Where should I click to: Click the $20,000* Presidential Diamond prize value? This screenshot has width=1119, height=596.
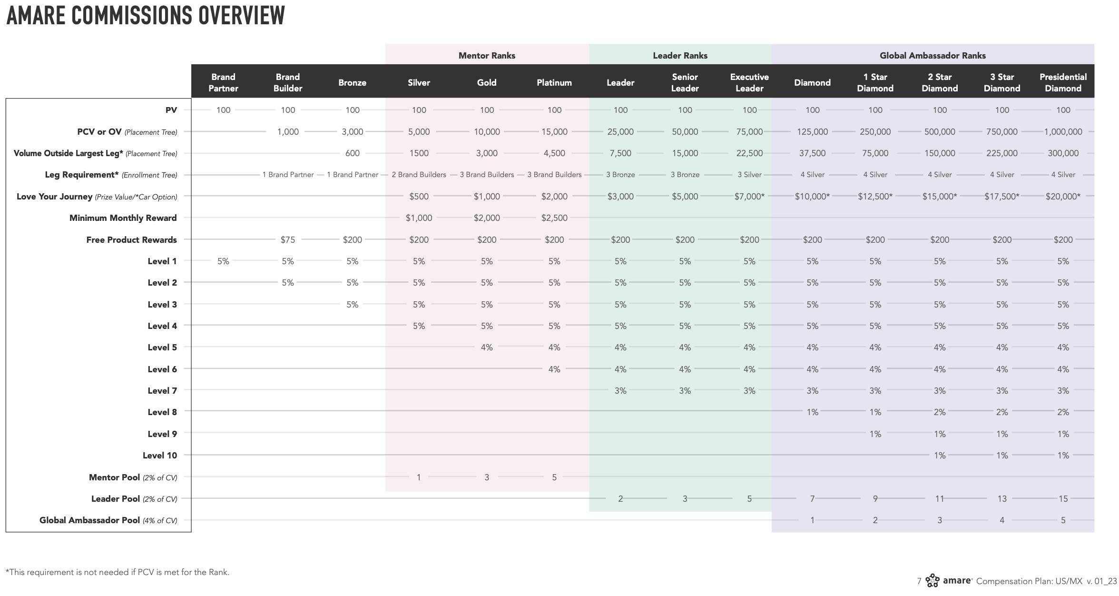tap(1062, 196)
